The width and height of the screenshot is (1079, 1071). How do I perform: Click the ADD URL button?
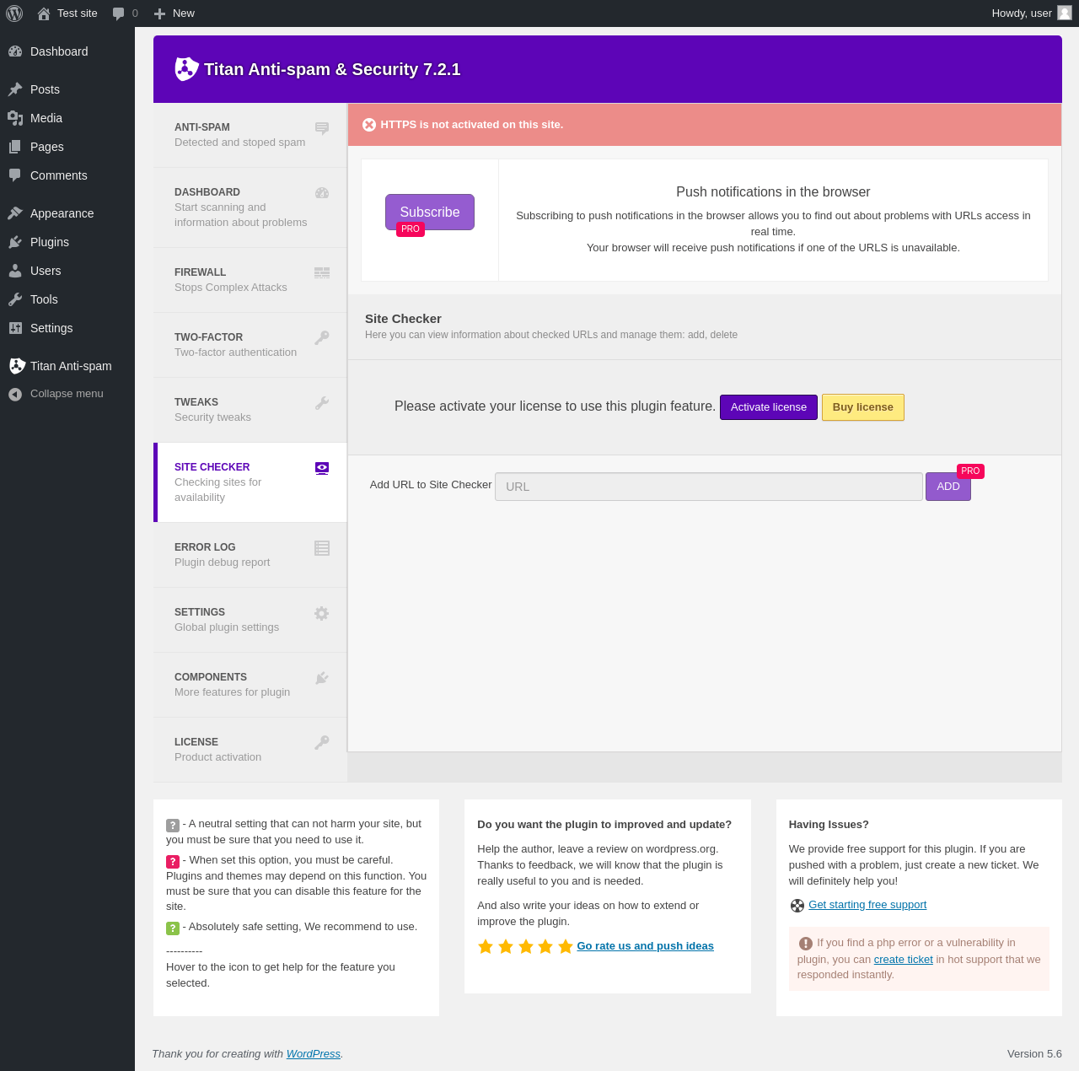[x=948, y=487]
